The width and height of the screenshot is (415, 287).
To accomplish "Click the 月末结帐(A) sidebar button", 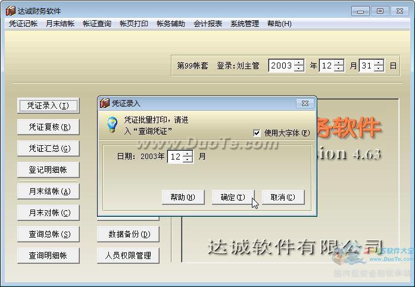I will pyautogui.click(x=48, y=191).
